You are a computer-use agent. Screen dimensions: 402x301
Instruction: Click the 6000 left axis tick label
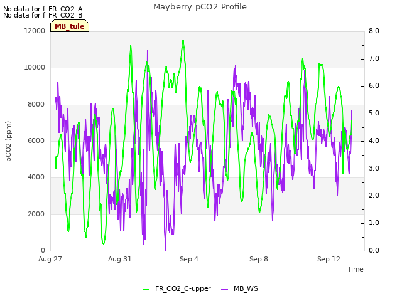[x=36, y=140]
